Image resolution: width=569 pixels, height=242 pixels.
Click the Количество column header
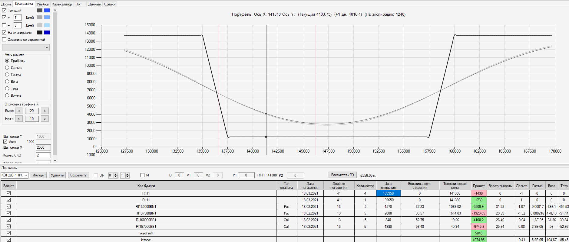pos(365,186)
